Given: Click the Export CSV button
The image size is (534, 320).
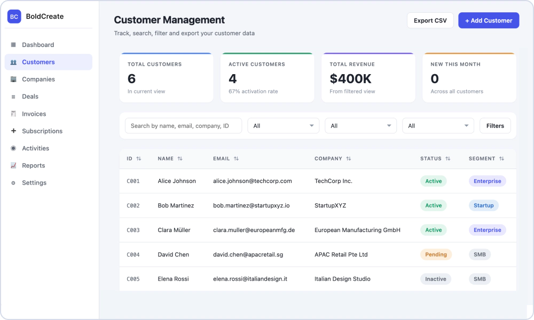Looking at the screenshot, I should (x=430, y=20).
